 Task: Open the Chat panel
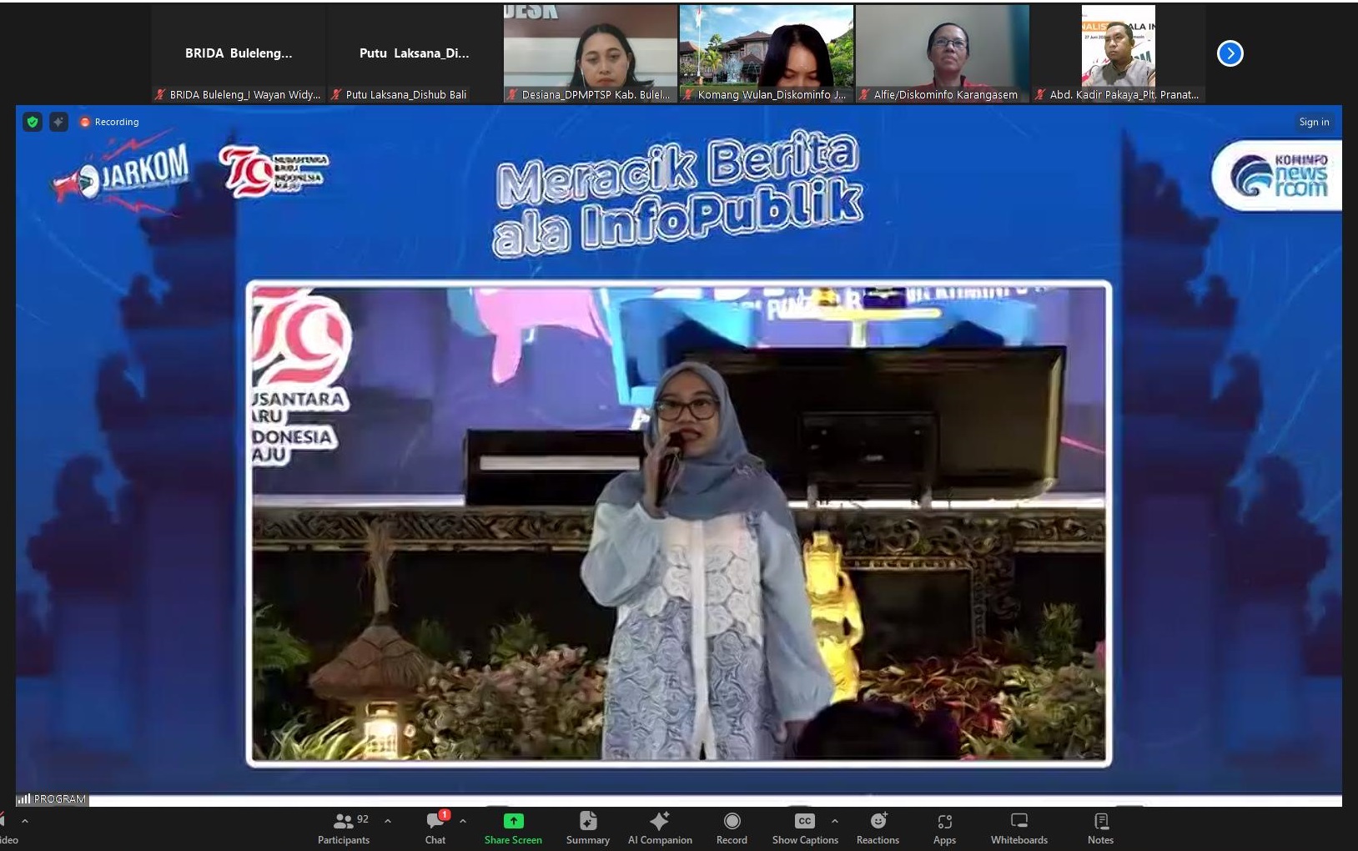435,828
